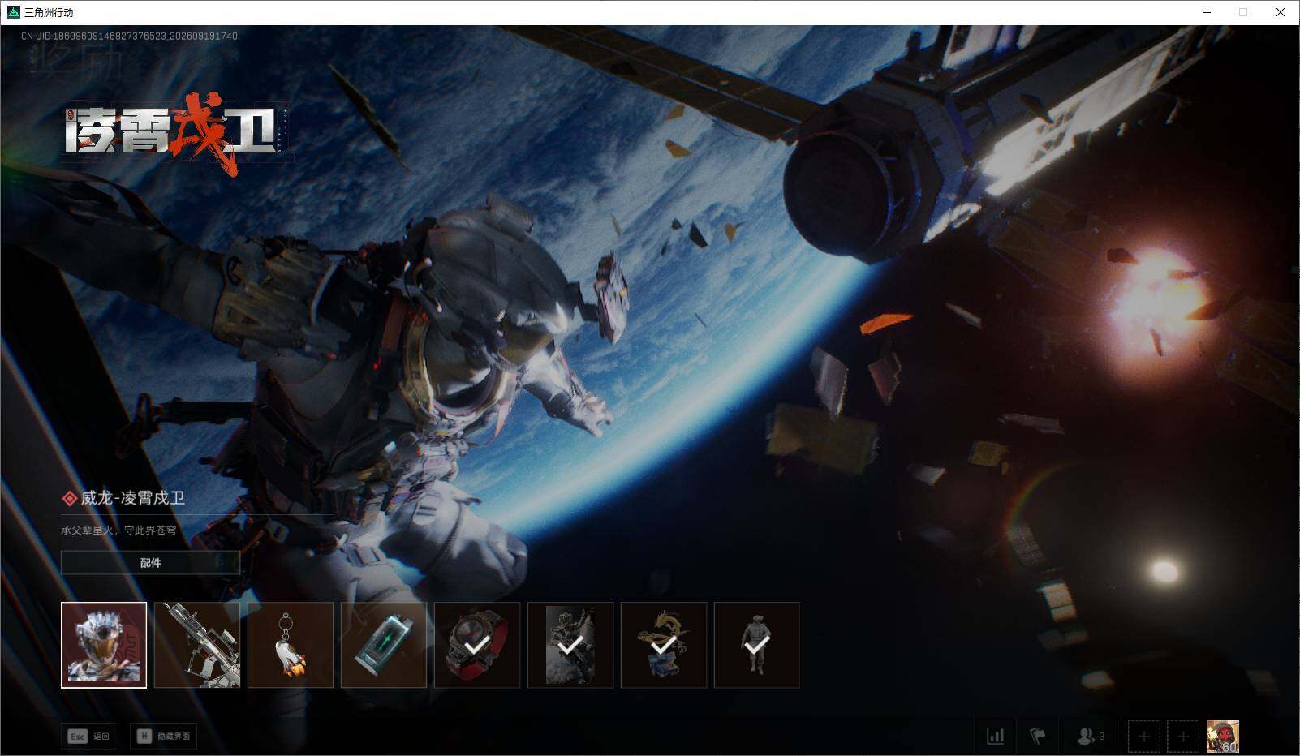This screenshot has width=1300, height=756.
Task: Click the 威龙-凌霄戍卫 skin title
Action: coord(132,498)
